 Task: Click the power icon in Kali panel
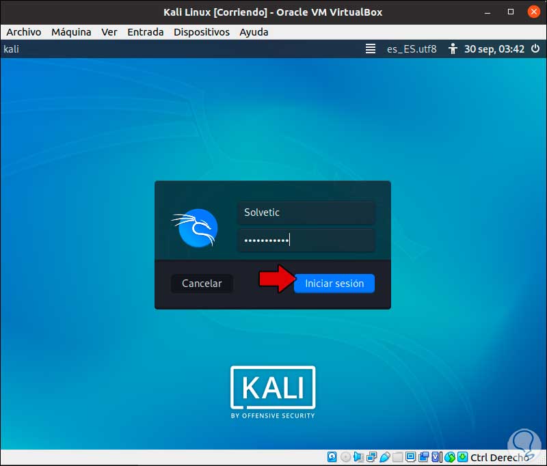pos(535,49)
